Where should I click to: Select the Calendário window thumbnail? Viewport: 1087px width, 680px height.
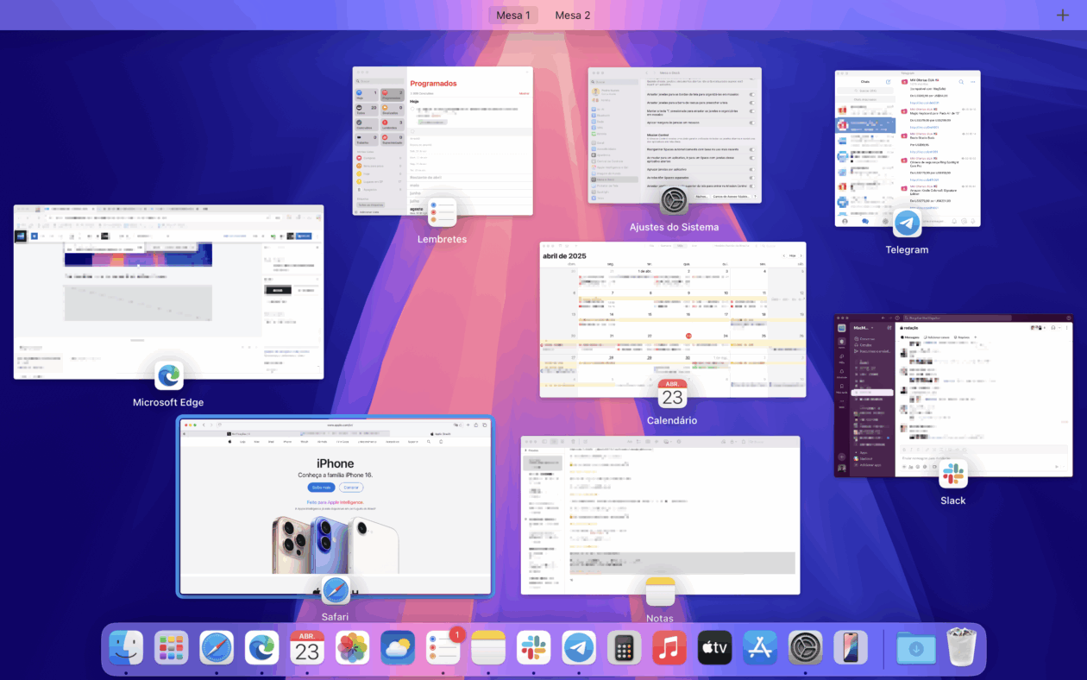(673, 319)
